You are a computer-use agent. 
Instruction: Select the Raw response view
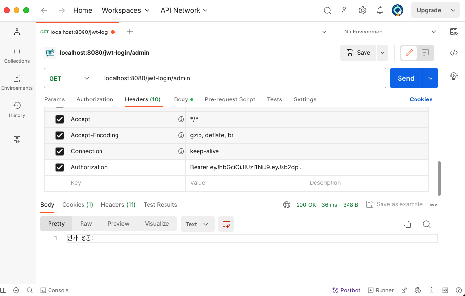(86, 224)
